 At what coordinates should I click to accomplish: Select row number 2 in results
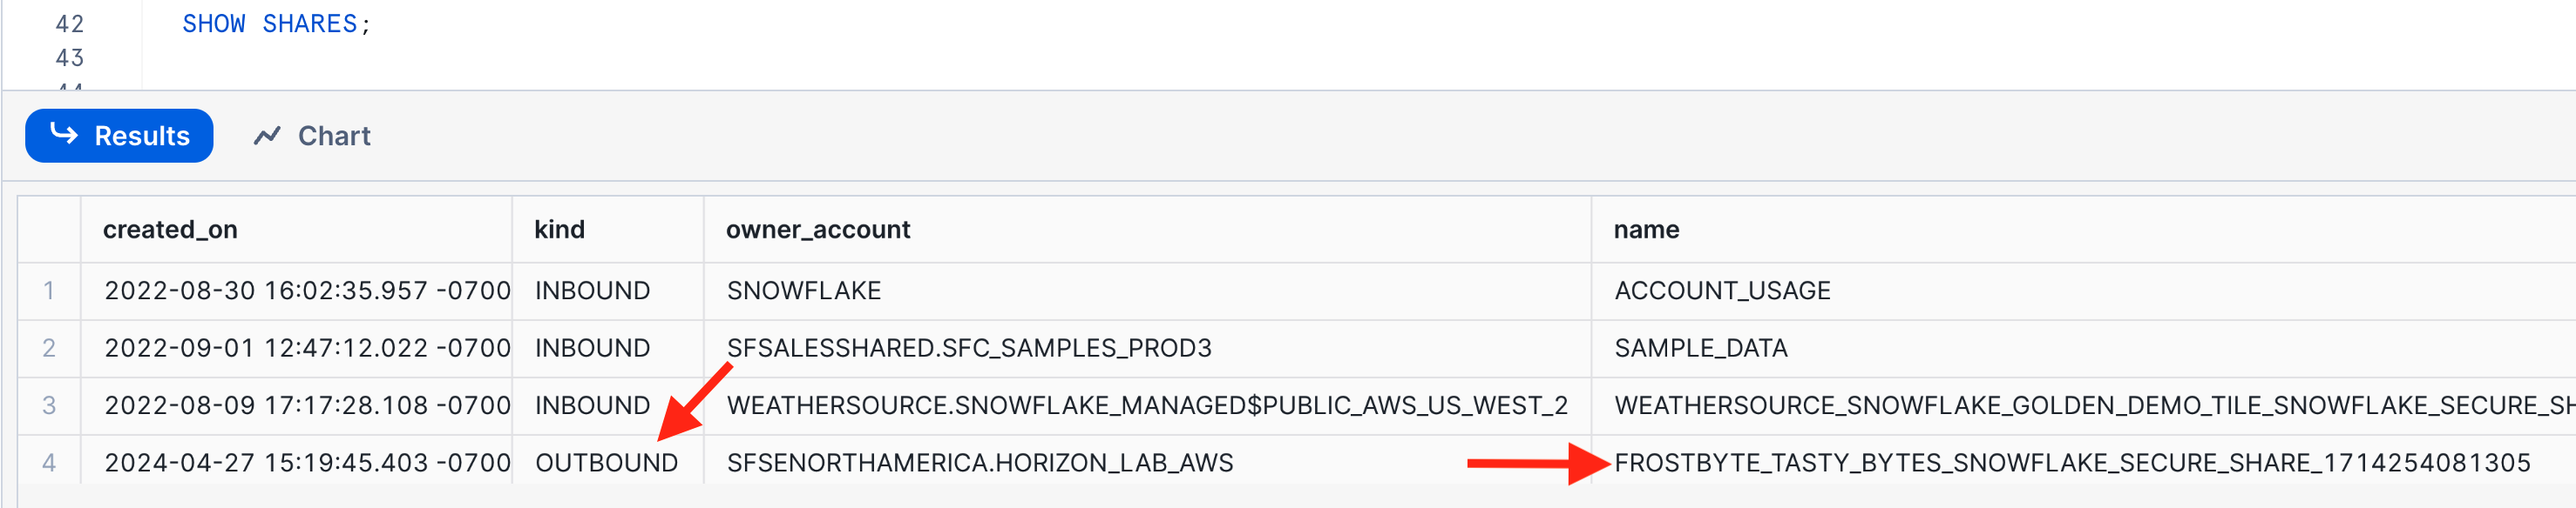tap(48, 348)
